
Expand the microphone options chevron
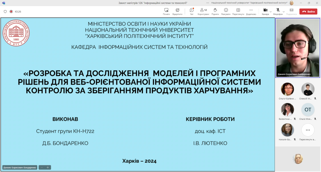coord(284,12)
